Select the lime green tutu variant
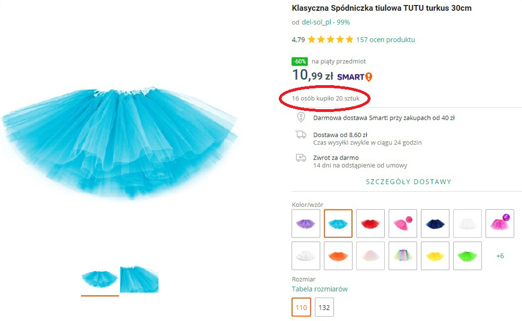The width and height of the screenshot is (522, 321). [467, 255]
